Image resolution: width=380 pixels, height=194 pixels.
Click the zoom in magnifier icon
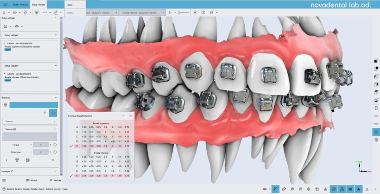292,189
